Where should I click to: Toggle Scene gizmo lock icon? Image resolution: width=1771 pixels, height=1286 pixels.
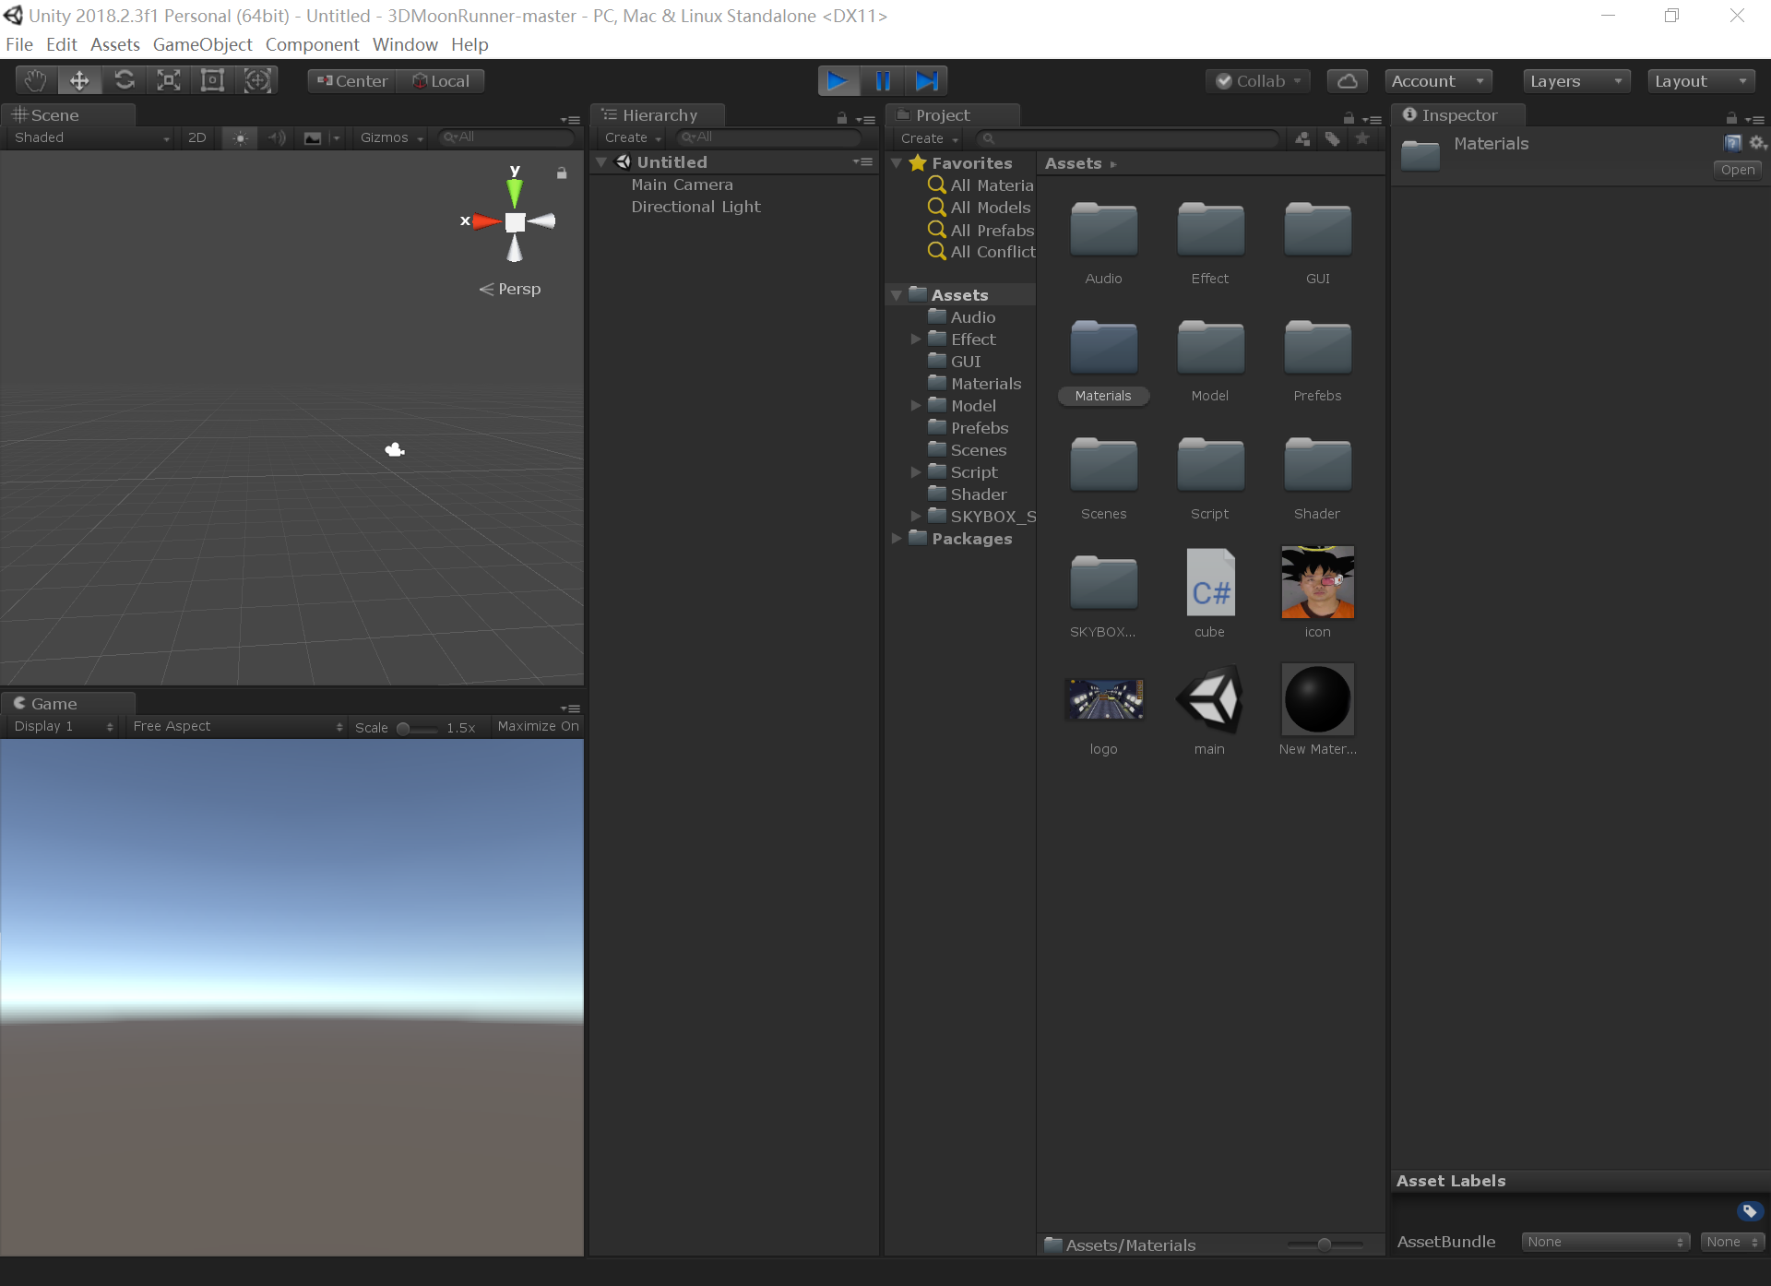click(561, 173)
